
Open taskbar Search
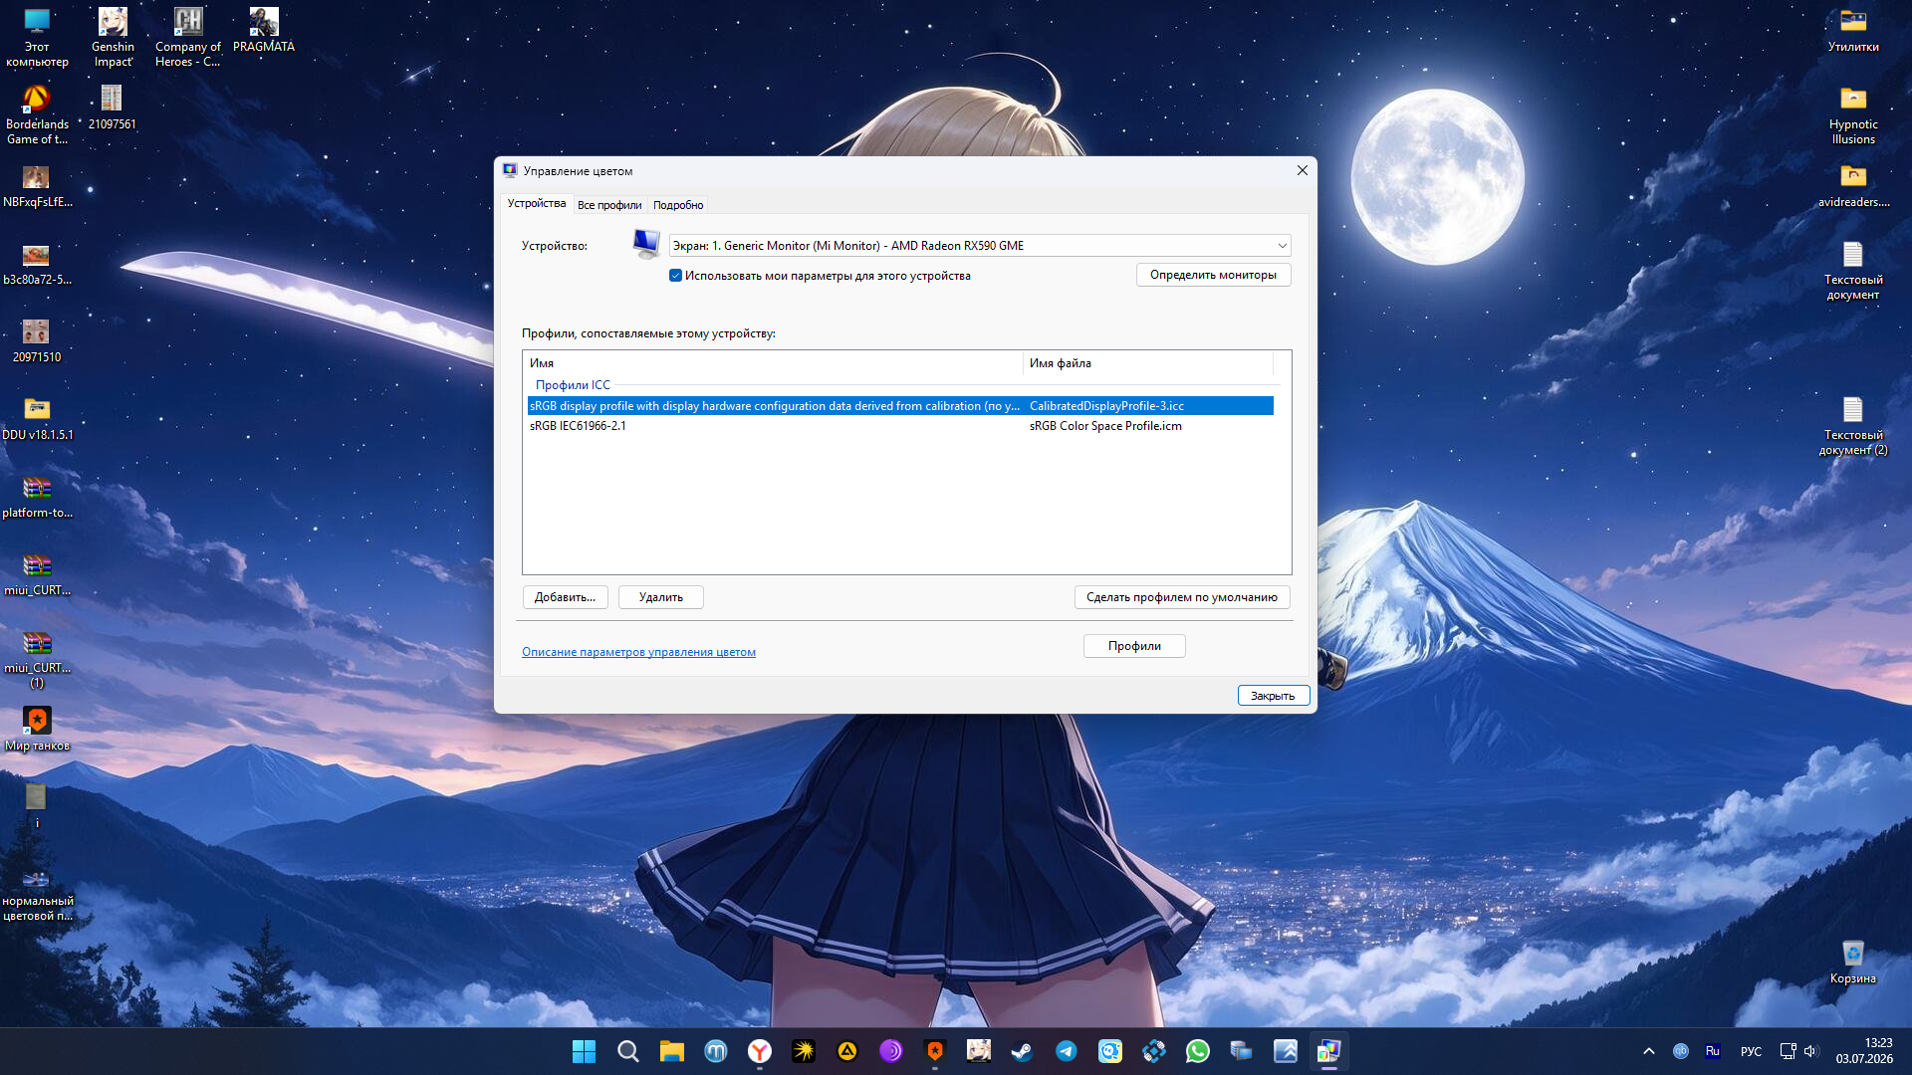[x=627, y=1051]
